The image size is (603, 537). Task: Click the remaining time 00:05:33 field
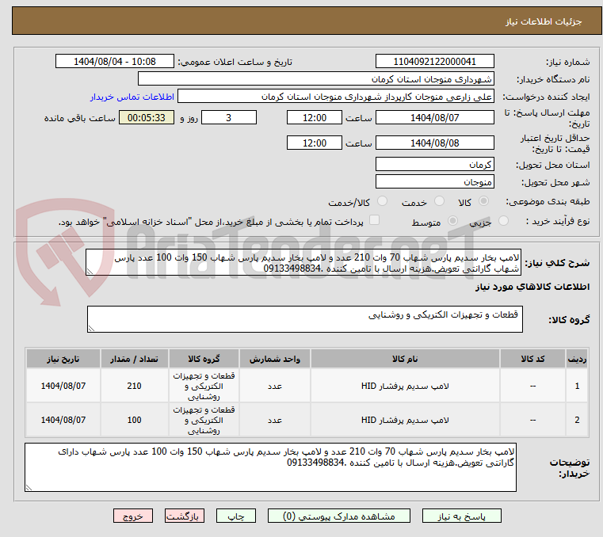[147, 117]
